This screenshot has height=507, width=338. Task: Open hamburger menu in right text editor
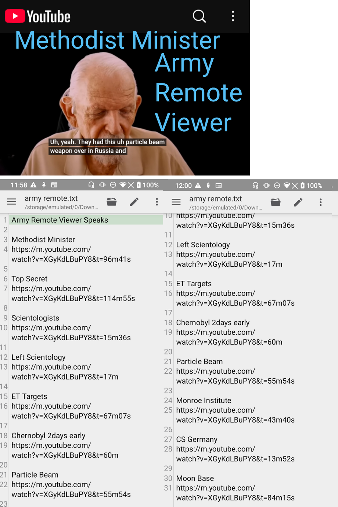[x=176, y=202]
